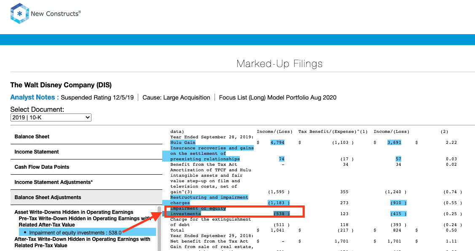The height and width of the screenshot is (251, 475).
Task: Click Year Ended September 28, 2019 line
Action: 212,137
